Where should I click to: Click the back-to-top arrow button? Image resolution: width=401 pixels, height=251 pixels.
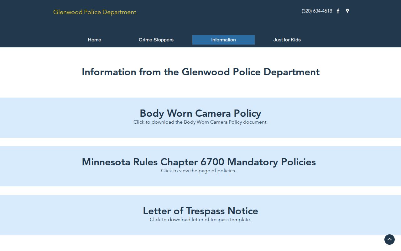(x=389, y=239)
